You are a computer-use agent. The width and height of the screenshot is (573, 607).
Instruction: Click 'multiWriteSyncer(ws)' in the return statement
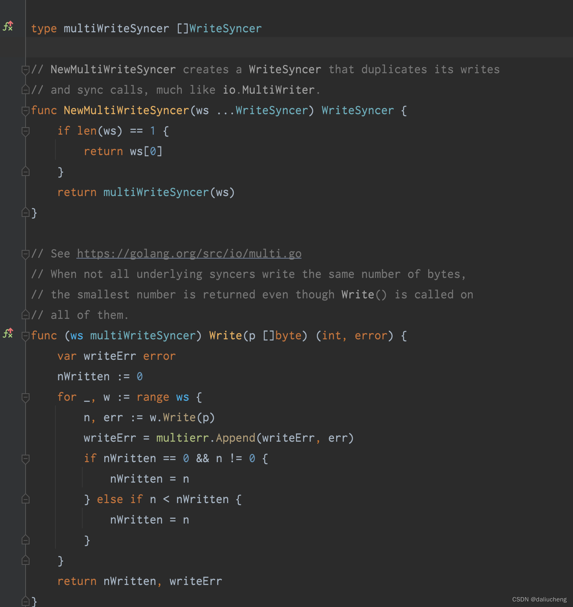click(x=169, y=192)
